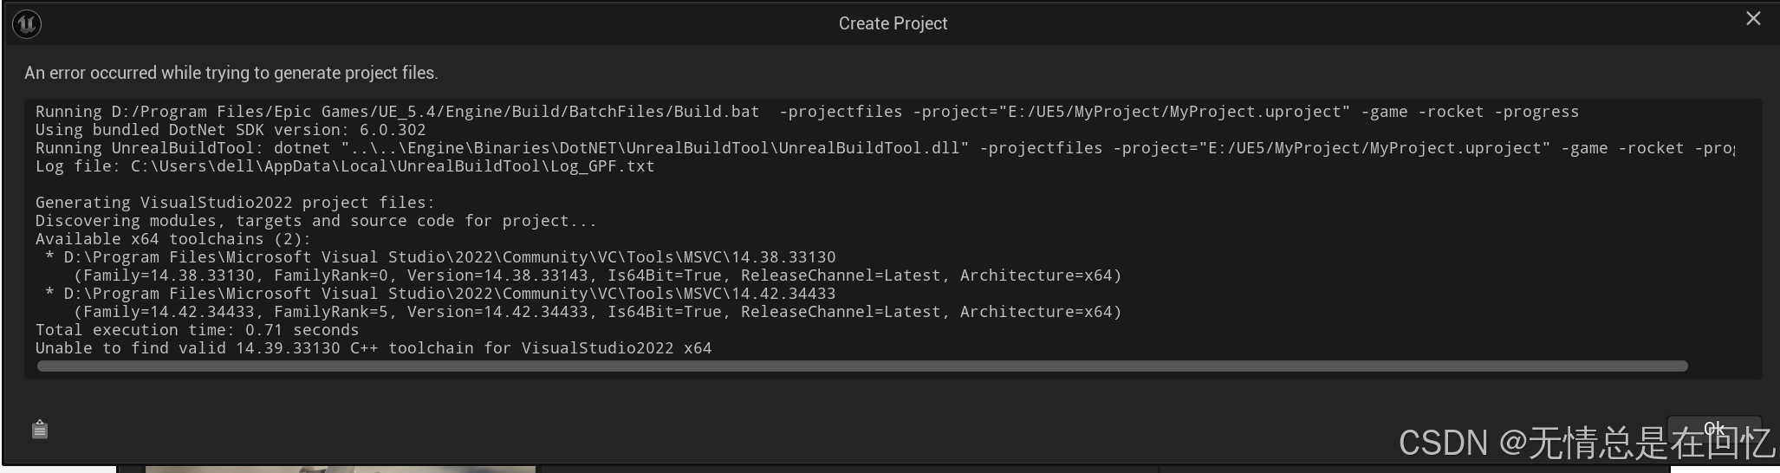Screen dimensions: 1780x473
Task: Click the Ok button
Action: point(1714,428)
